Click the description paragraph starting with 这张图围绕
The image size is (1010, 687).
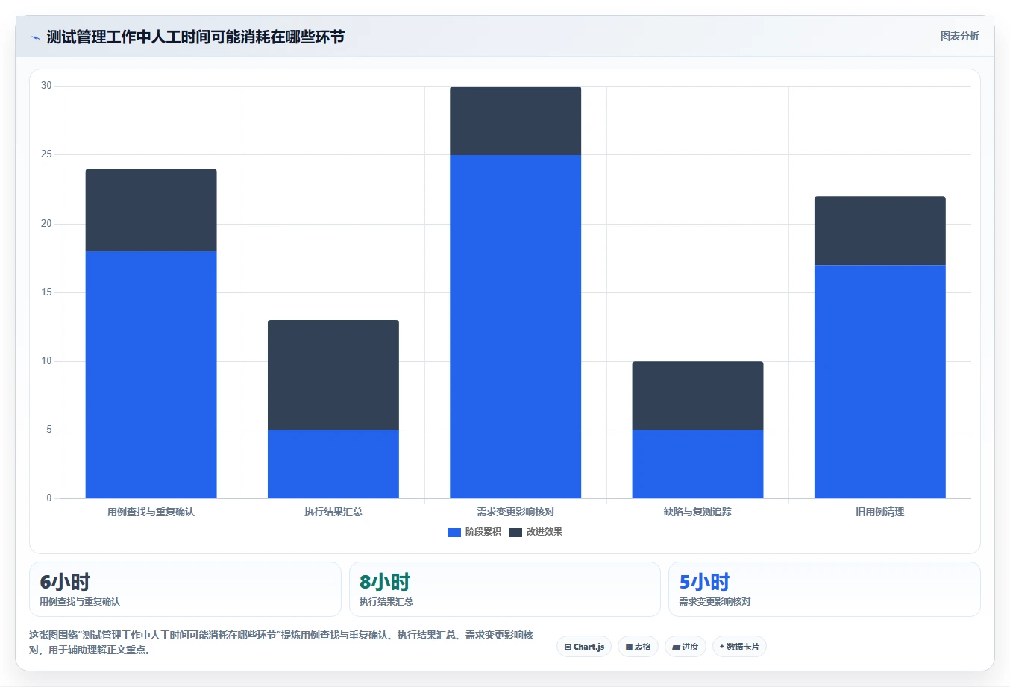[282, 642]
